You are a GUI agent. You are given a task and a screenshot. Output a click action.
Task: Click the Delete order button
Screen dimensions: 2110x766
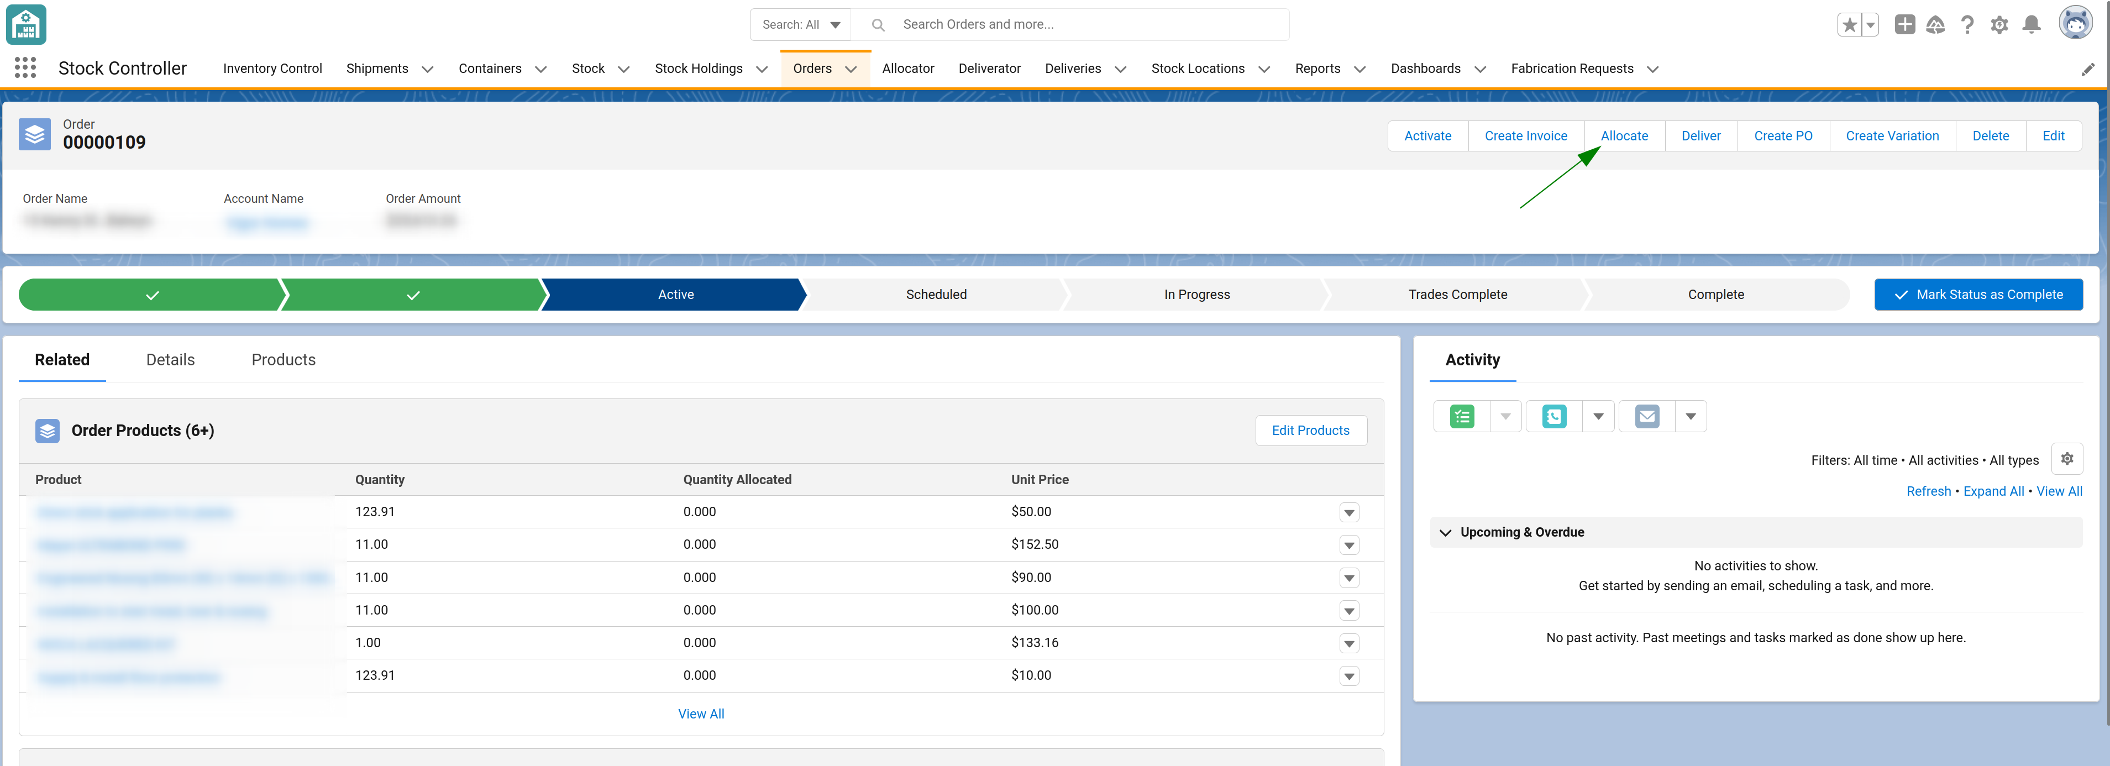tap(1991, 136)
